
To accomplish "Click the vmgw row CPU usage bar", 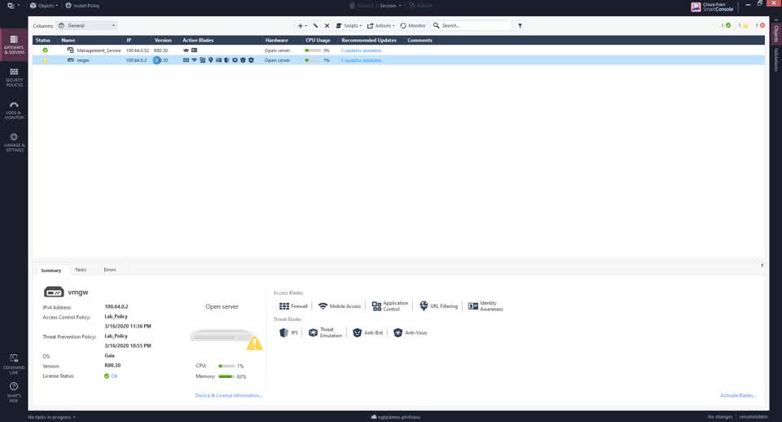I will (313, 60).
